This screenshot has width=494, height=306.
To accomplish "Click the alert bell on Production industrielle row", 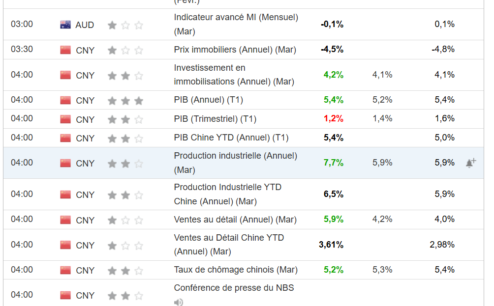I will 470,163.
